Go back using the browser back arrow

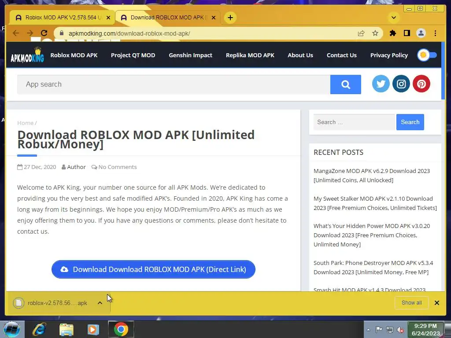point(16,33)
